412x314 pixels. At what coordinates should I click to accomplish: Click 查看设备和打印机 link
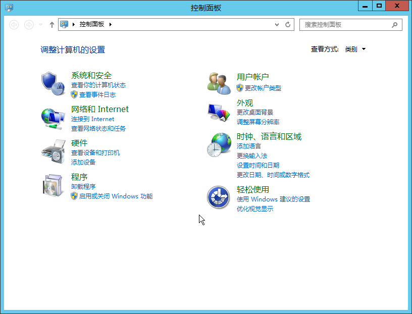pos(95,152)
